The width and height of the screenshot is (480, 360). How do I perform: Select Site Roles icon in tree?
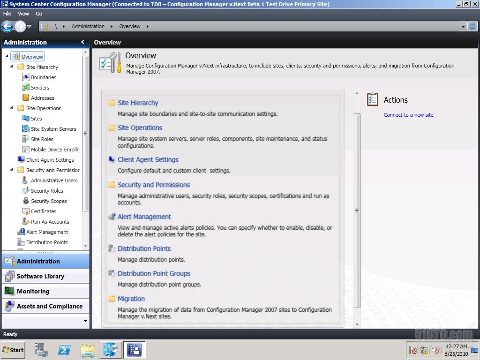tap(26, 139)
